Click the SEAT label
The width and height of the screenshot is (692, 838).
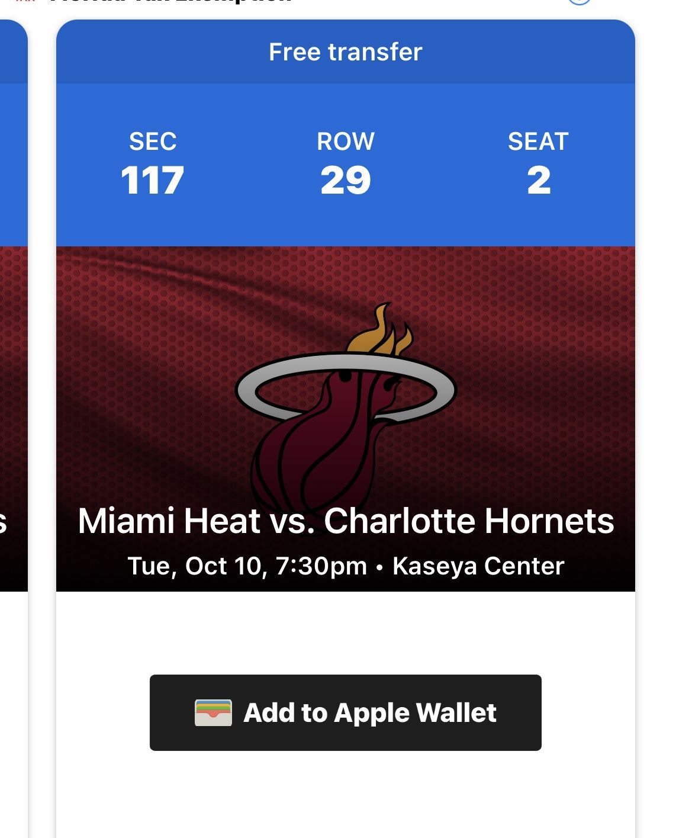click(538, 142)
